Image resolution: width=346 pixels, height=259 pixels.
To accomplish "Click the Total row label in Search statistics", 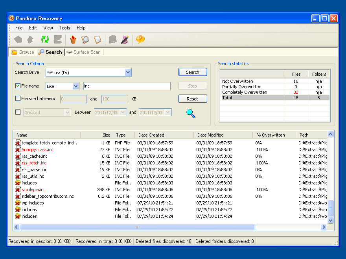I will pos(227,98).
